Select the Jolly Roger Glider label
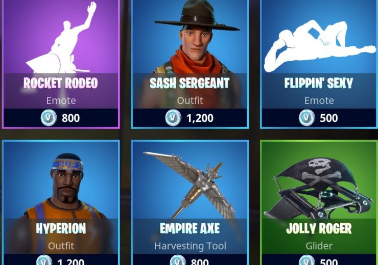The width and height of the screenshot is (378, 265). (319, 246)
